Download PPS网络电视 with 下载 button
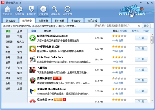This screenshot has height=110, width=155. (141, 49)
